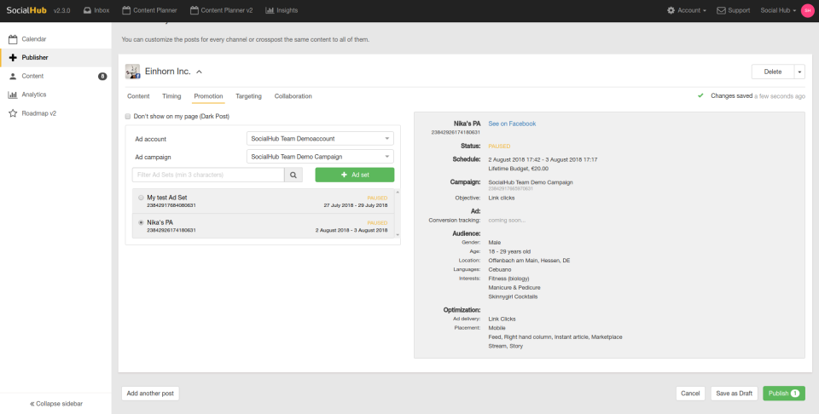Click the Content count badge
819x414 pixels.
(x=102, y=76)
